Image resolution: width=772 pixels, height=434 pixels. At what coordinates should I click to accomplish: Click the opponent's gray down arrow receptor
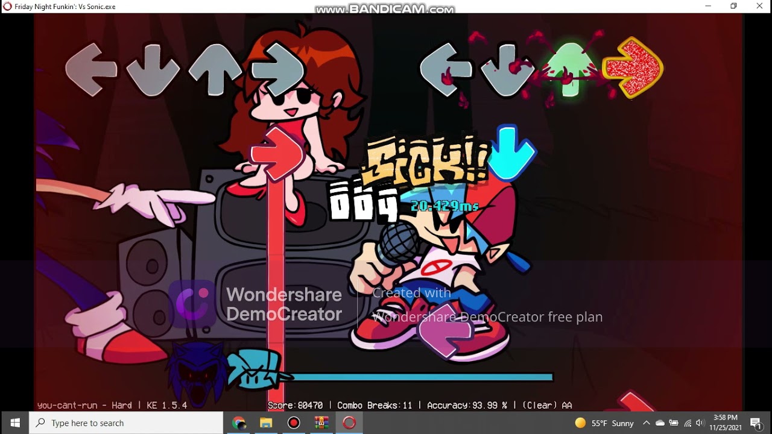[x=153, y=69]
